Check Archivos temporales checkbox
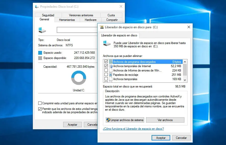Image resolution: width=226 pixels, height=145 pixels. (x=106, y=79)
